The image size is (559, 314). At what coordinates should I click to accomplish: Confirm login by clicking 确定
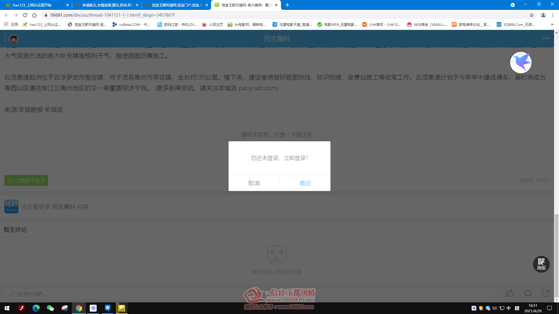305,183
